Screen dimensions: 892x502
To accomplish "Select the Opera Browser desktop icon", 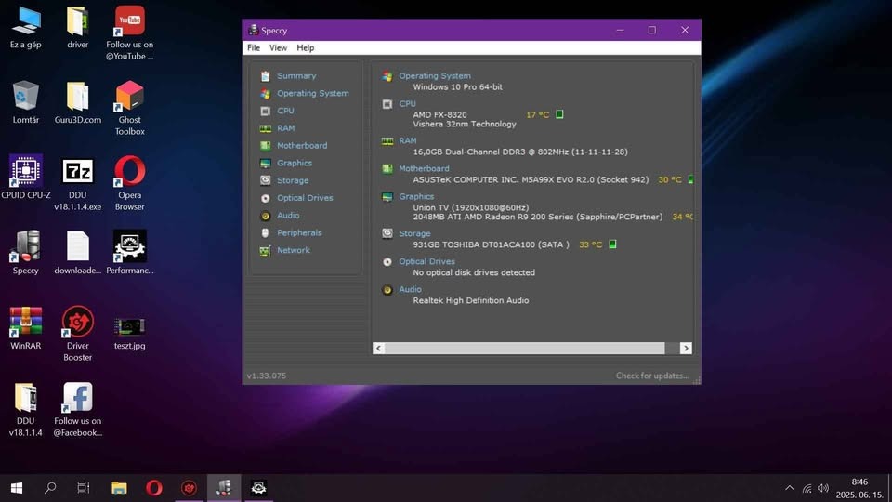I will (x=130, y=184).
